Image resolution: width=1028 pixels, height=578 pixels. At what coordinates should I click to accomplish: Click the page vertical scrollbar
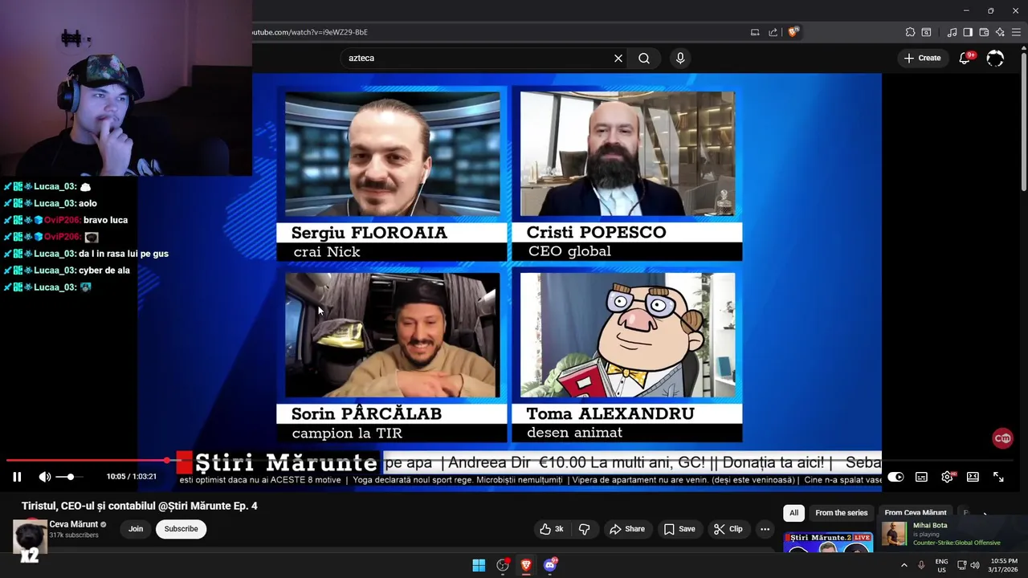1023,120
